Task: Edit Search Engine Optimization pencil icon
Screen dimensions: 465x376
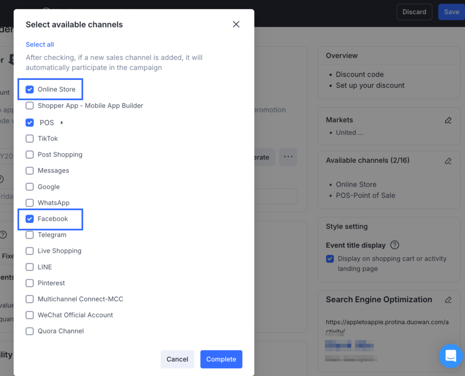Action: point(448,300)
